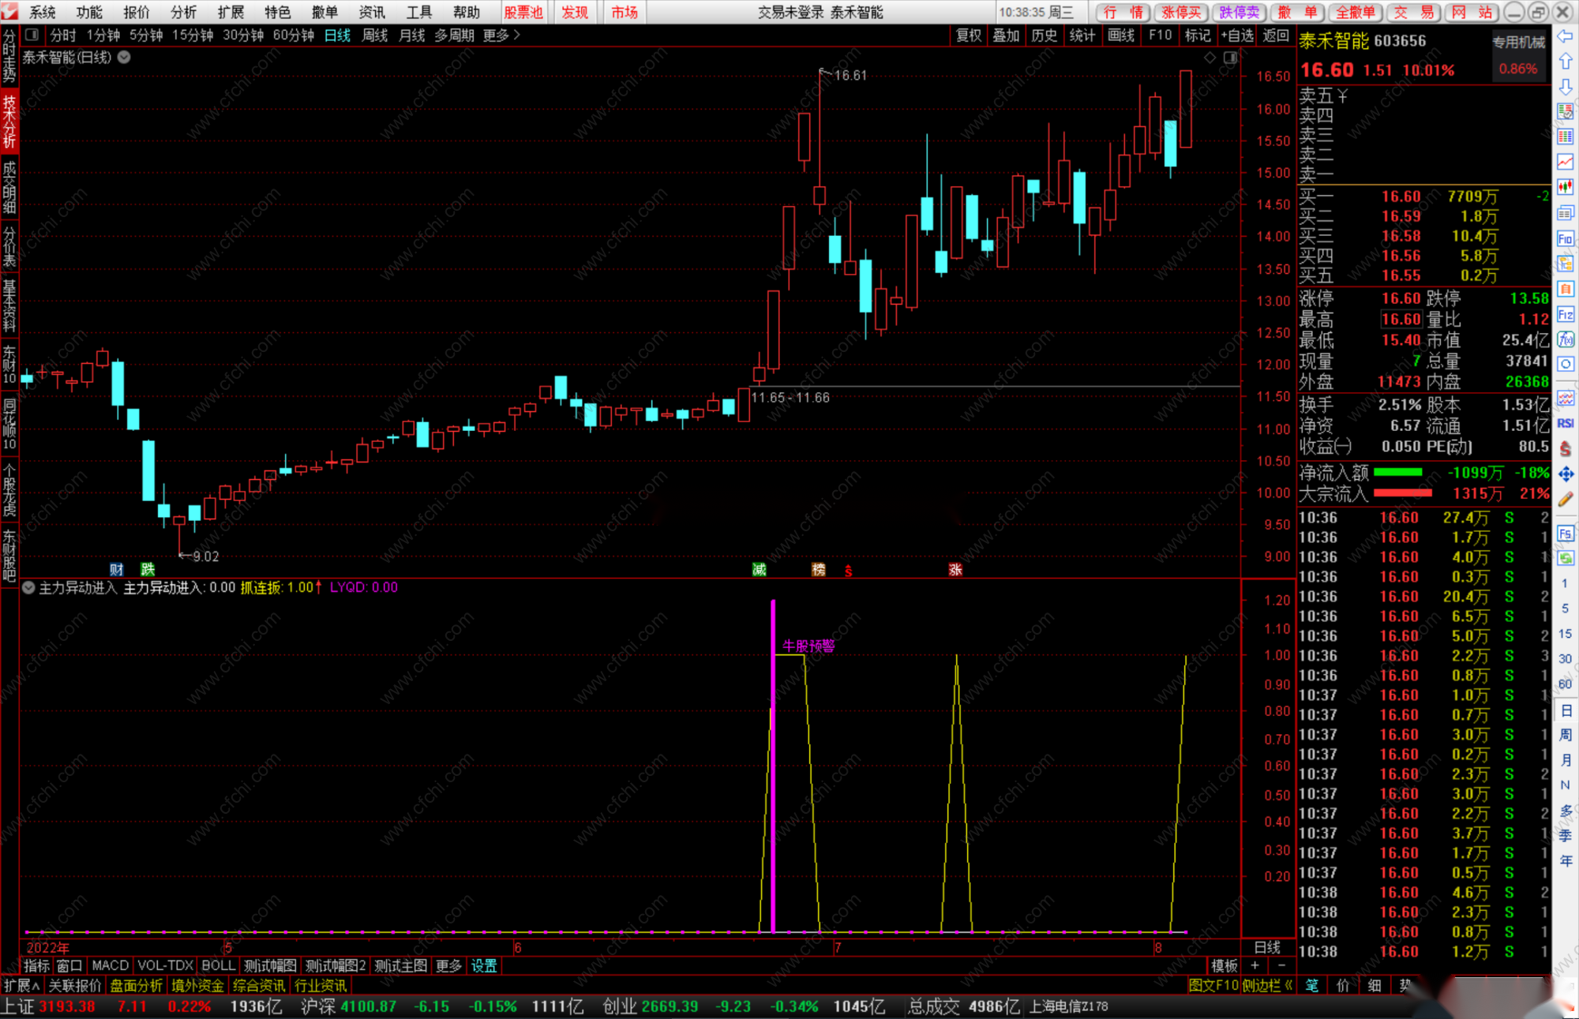Click the candlestick chart icon in sidebar
This screenshot has width=1579, height=1019.
1566,187
